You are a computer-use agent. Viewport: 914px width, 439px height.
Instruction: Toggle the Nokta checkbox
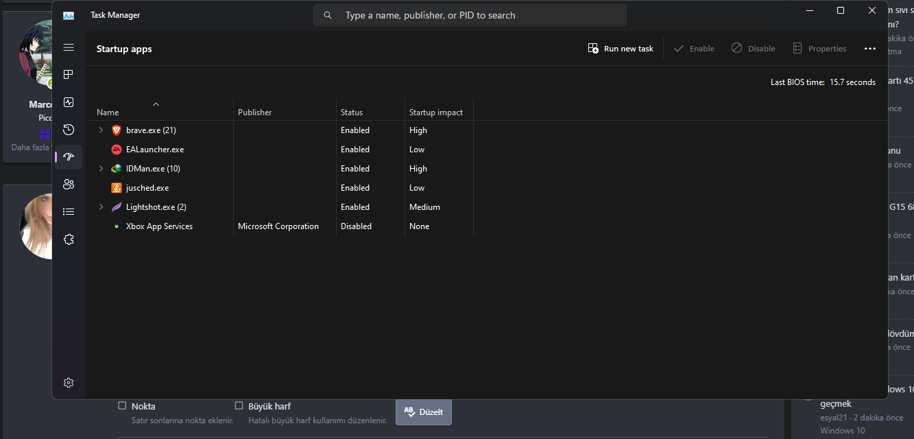122,406
